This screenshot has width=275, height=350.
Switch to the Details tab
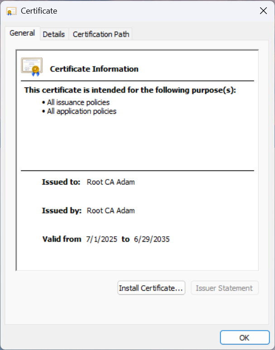54,34
